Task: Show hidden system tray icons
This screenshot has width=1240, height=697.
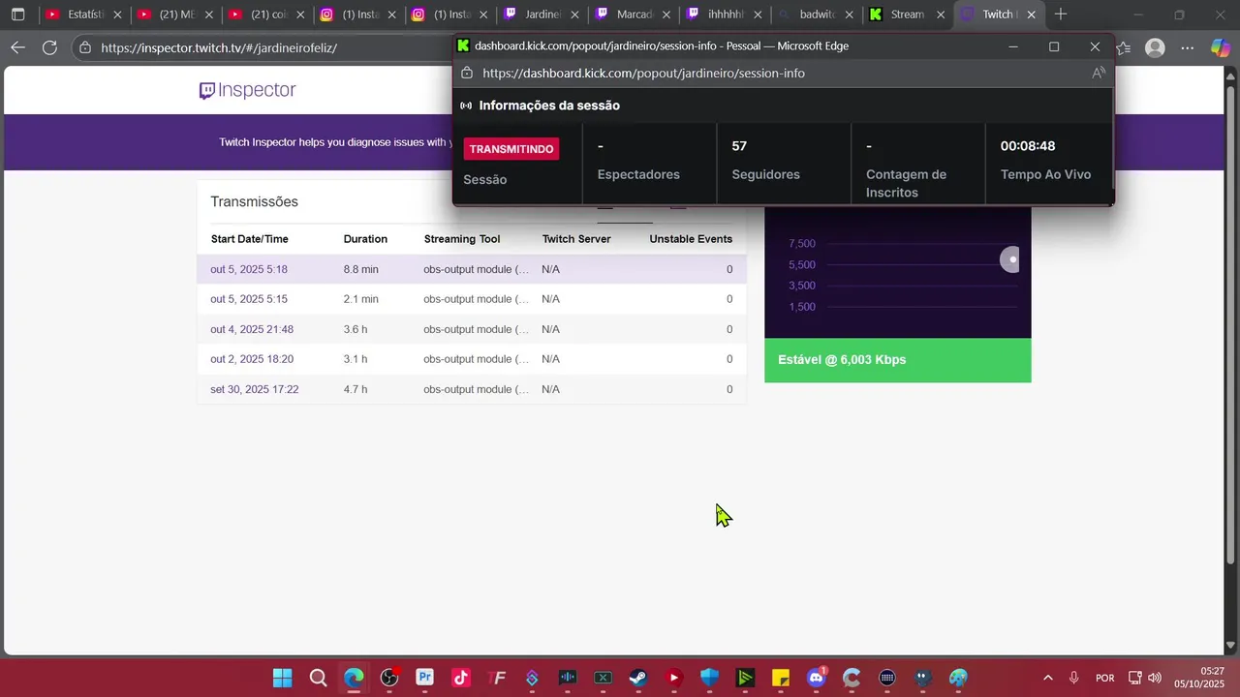Action: point(1047,678)
